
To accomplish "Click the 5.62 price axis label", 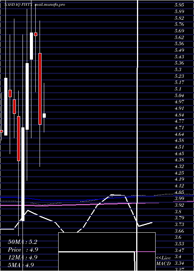I will (x=179, y=37).
